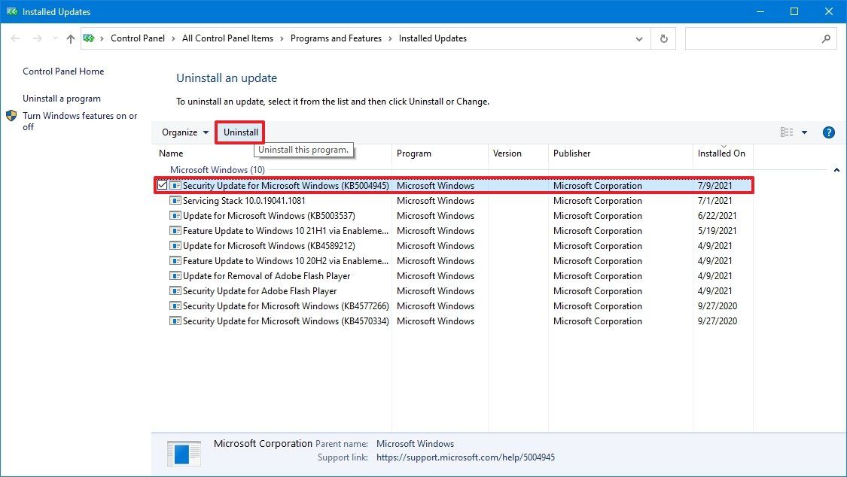This screenshot has width=847, height=477.
Task: Select Servicing Stack 10.0.19041.1081 row
Action: [x=453, y=200]
